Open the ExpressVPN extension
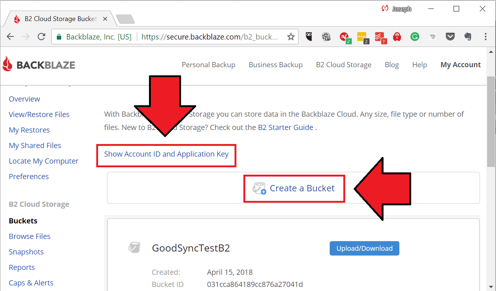Screen dimensions: 496x291 [344, 37]
